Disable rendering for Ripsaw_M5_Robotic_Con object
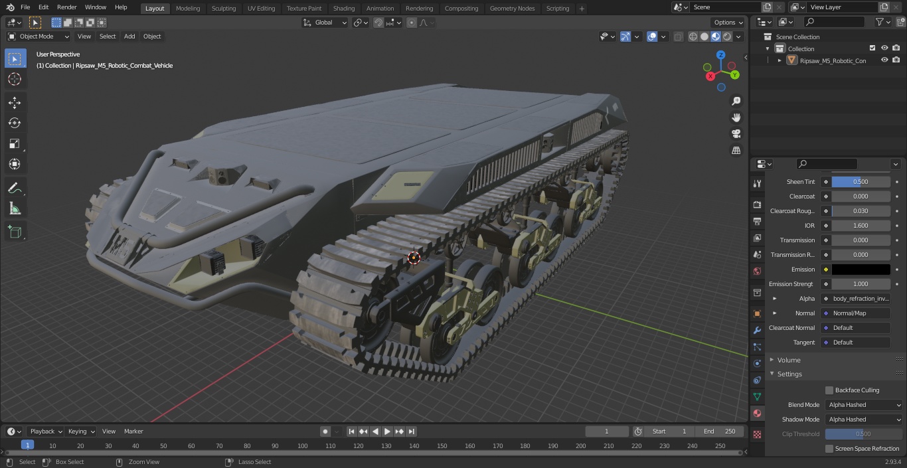 pos(896,60)
